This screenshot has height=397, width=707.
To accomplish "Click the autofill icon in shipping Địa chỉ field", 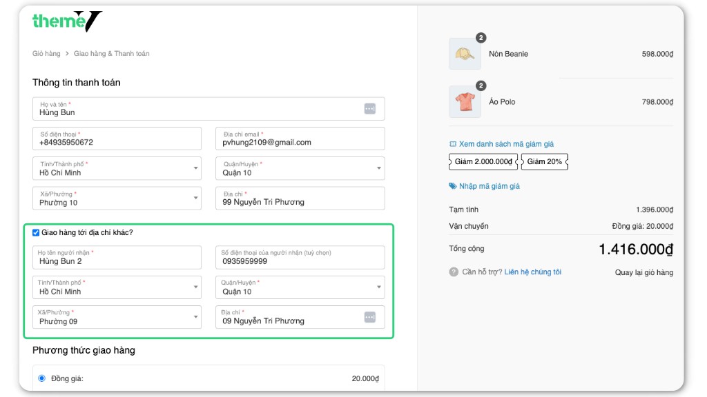I will [x=369, y=317].
